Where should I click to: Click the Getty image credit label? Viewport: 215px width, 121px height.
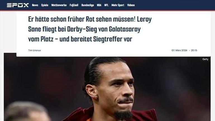tap(205, 59)
